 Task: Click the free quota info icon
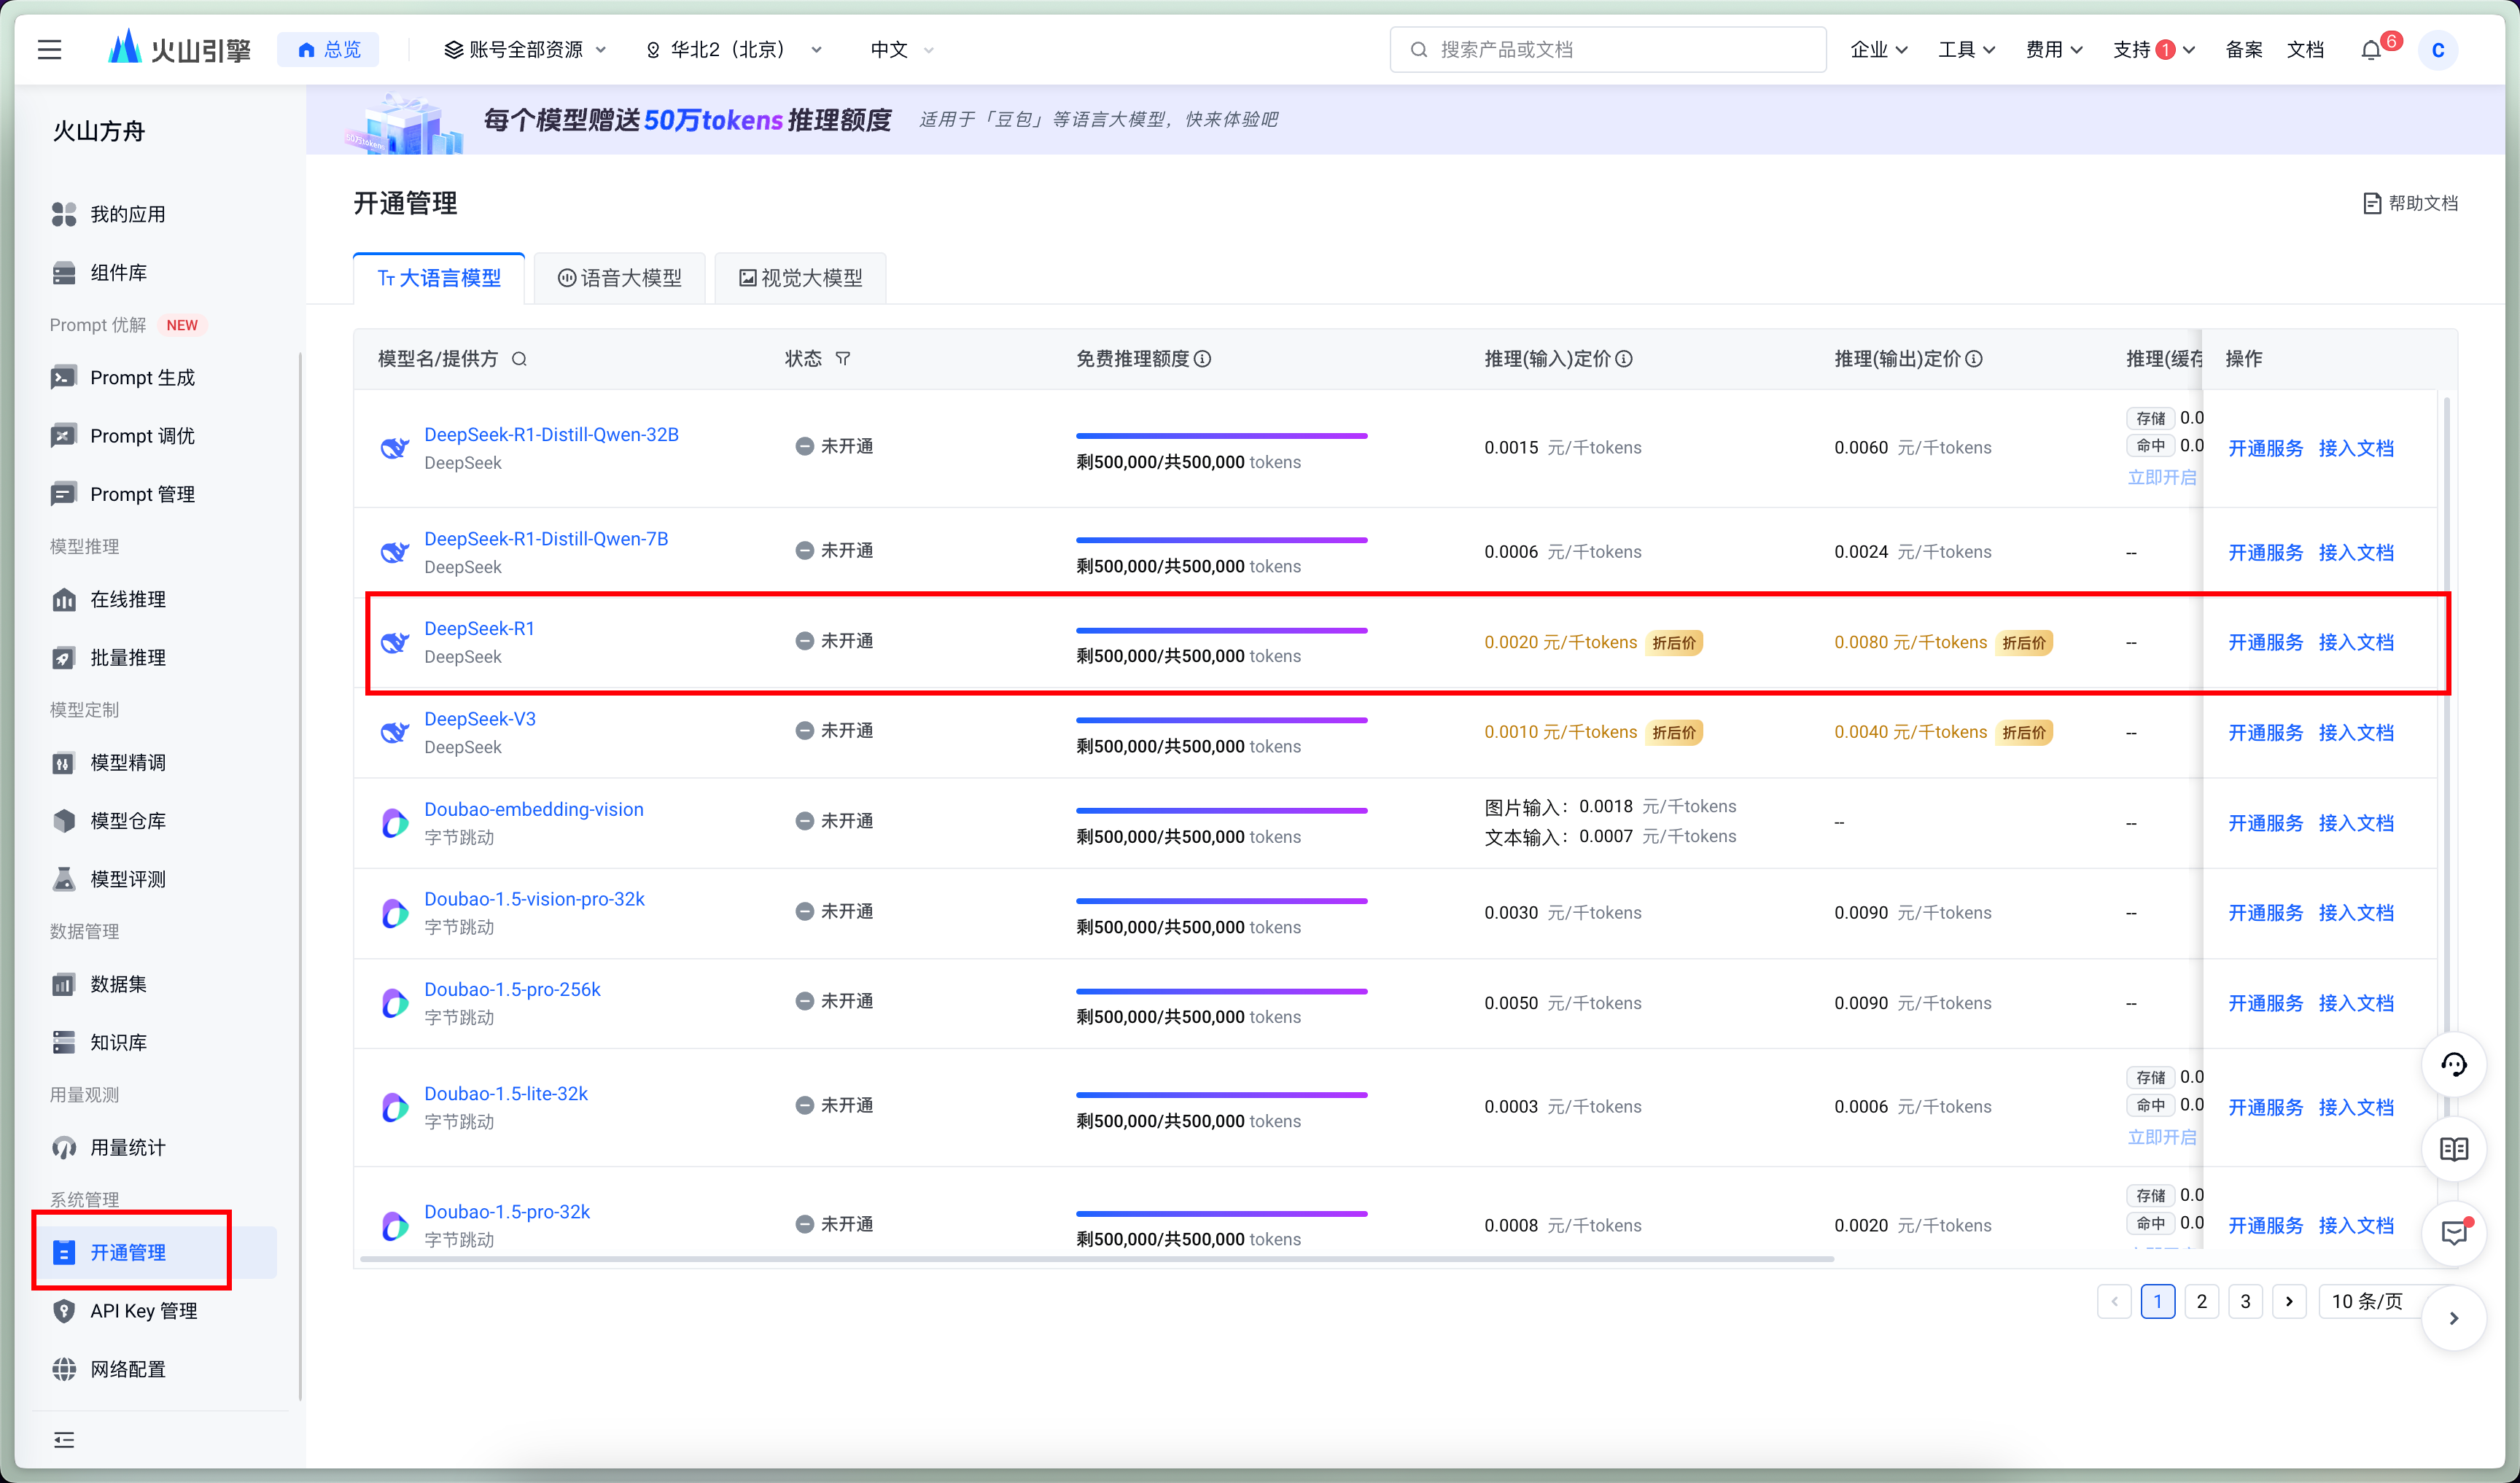pos(1203,359)
